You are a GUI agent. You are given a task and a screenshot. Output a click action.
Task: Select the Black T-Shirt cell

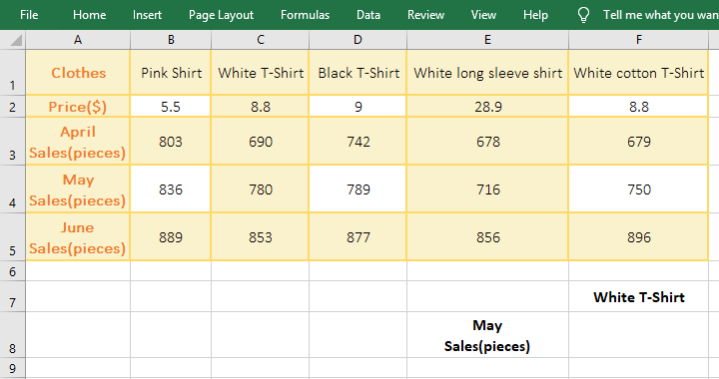358,73
